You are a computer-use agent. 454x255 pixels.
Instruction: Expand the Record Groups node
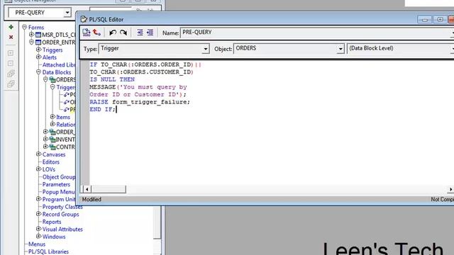click(38, 214)
